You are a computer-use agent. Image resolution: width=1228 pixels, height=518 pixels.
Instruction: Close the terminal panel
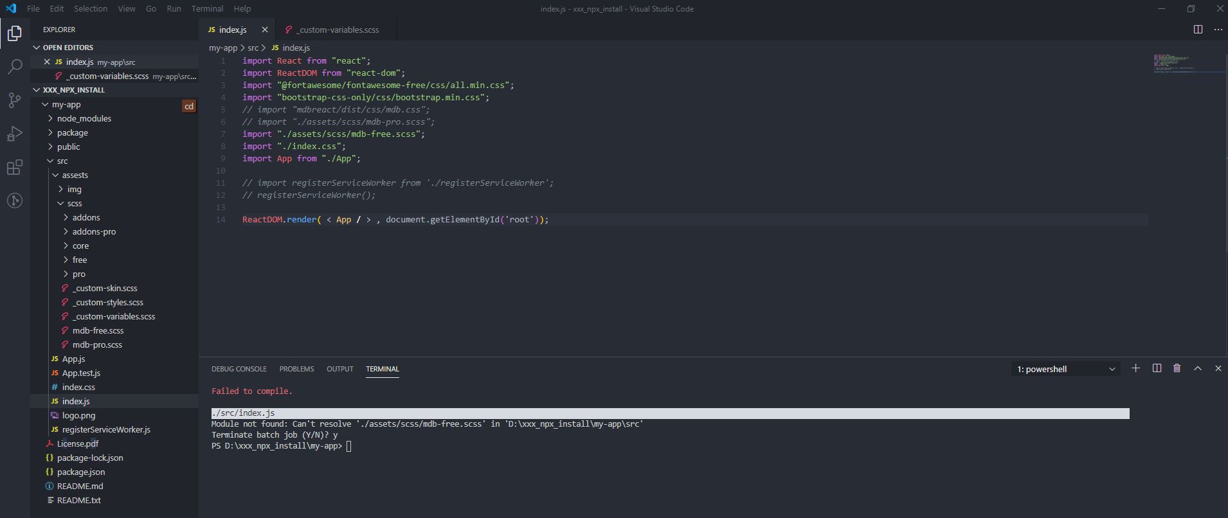[x=1218, y=368]
